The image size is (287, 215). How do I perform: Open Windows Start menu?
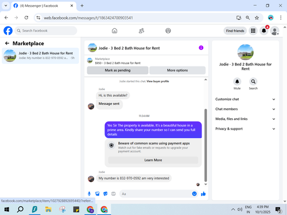pyautogui.click(x=7, y=209)
